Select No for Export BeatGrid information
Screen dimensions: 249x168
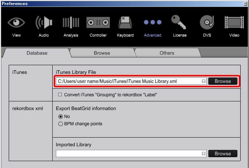point(61,117)
